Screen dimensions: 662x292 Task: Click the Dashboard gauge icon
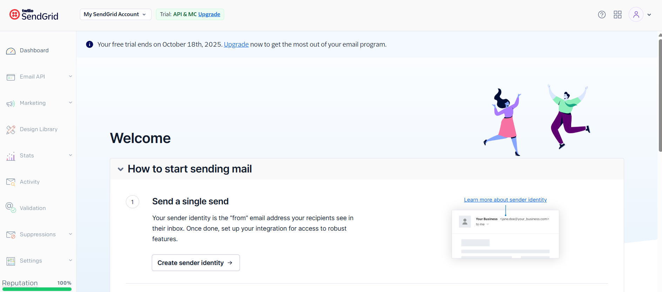11,51
